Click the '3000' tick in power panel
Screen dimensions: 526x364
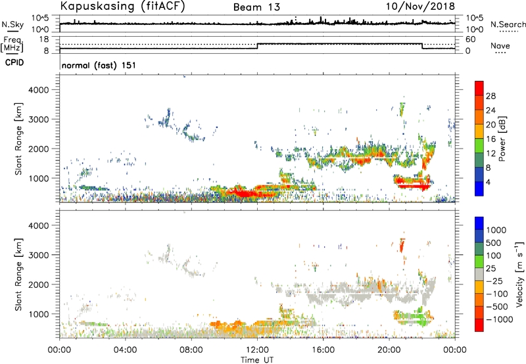pos(38,120)
